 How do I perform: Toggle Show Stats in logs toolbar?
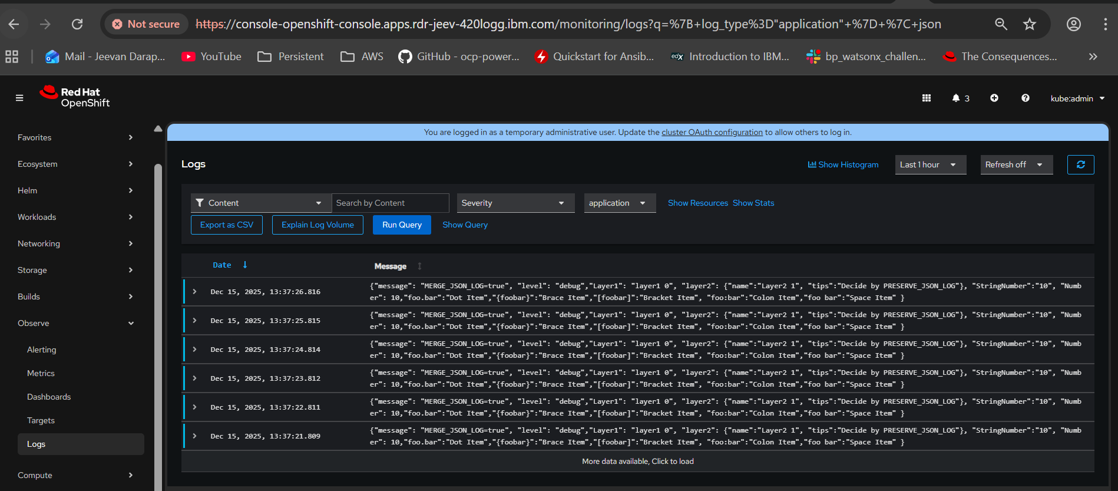pyautogui.click(x=753, y=203)
